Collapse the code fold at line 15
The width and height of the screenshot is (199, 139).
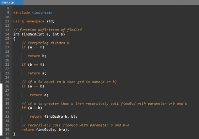11,39
